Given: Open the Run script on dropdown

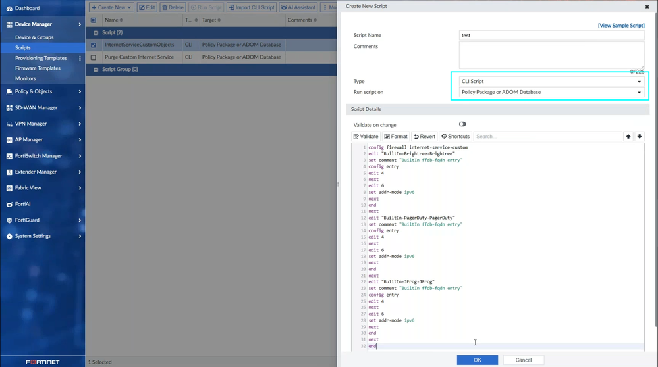Looking at the screenshot, I should point(551,93).
